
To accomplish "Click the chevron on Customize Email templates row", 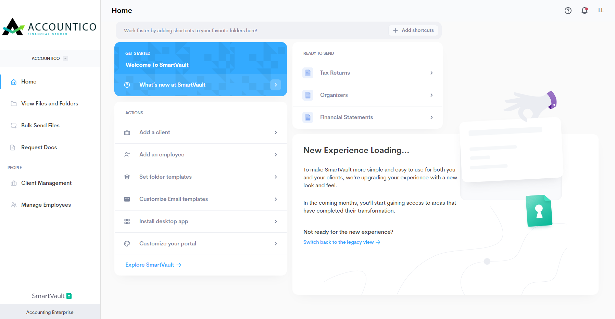I will tap(276, 199).
